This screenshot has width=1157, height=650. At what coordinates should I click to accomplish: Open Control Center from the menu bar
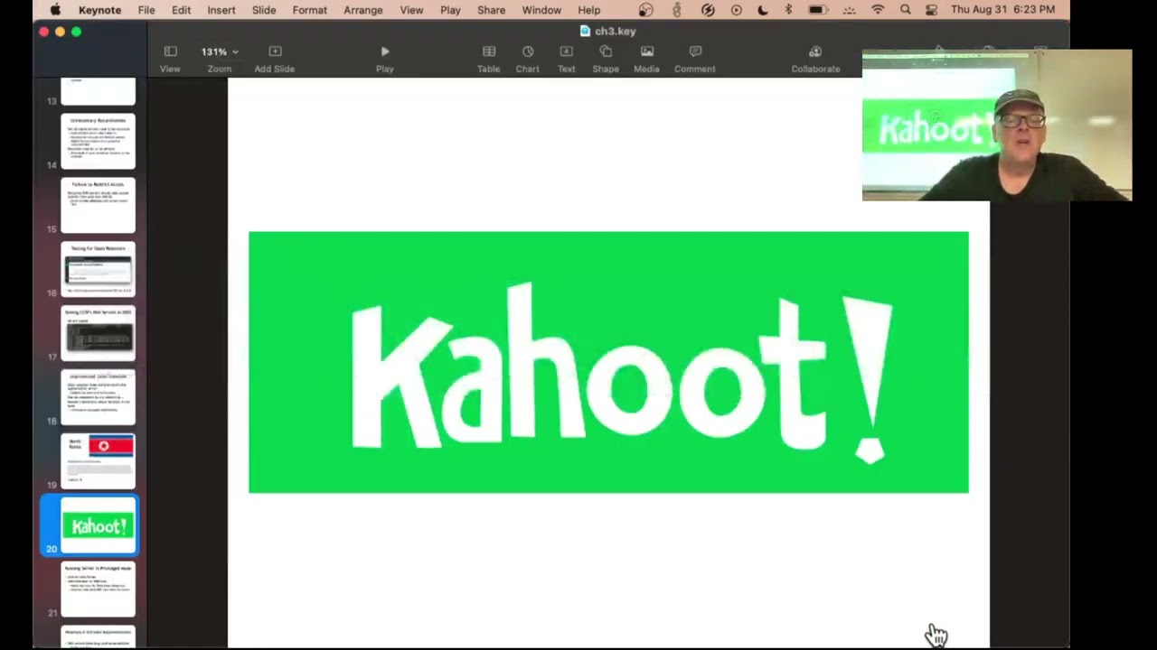pyautogui.click(x=932, y=10)
